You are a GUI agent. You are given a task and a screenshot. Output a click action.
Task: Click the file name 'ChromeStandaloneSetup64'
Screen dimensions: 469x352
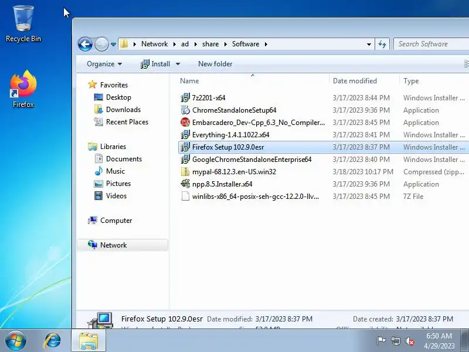click(234, 110)
